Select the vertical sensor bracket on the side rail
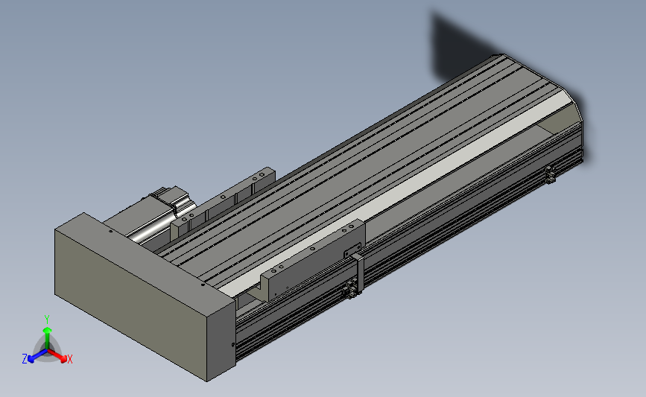Screen dimensions: 646x397 tap(359, 274)
